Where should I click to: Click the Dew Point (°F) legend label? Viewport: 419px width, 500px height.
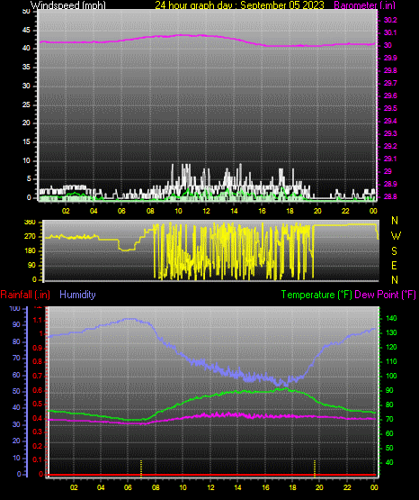click(x=385, y=295)
